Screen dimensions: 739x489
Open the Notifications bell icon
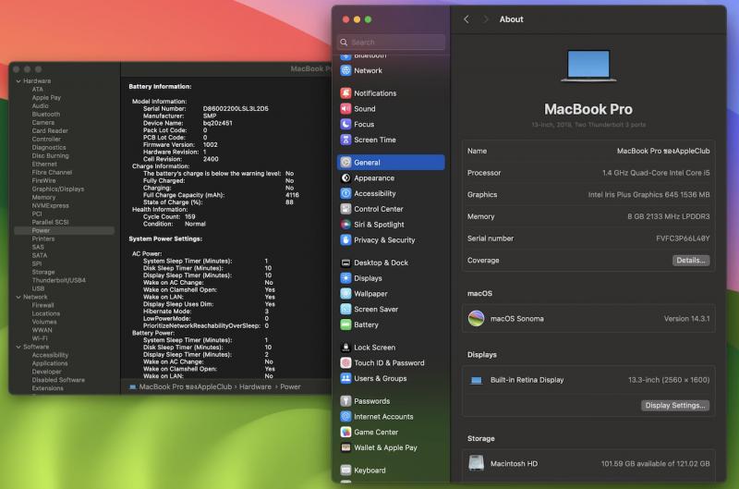click(x=345, y=92)
